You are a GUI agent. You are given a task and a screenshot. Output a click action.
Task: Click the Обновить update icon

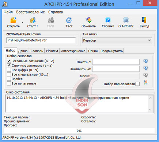click(x=88, y=20)
